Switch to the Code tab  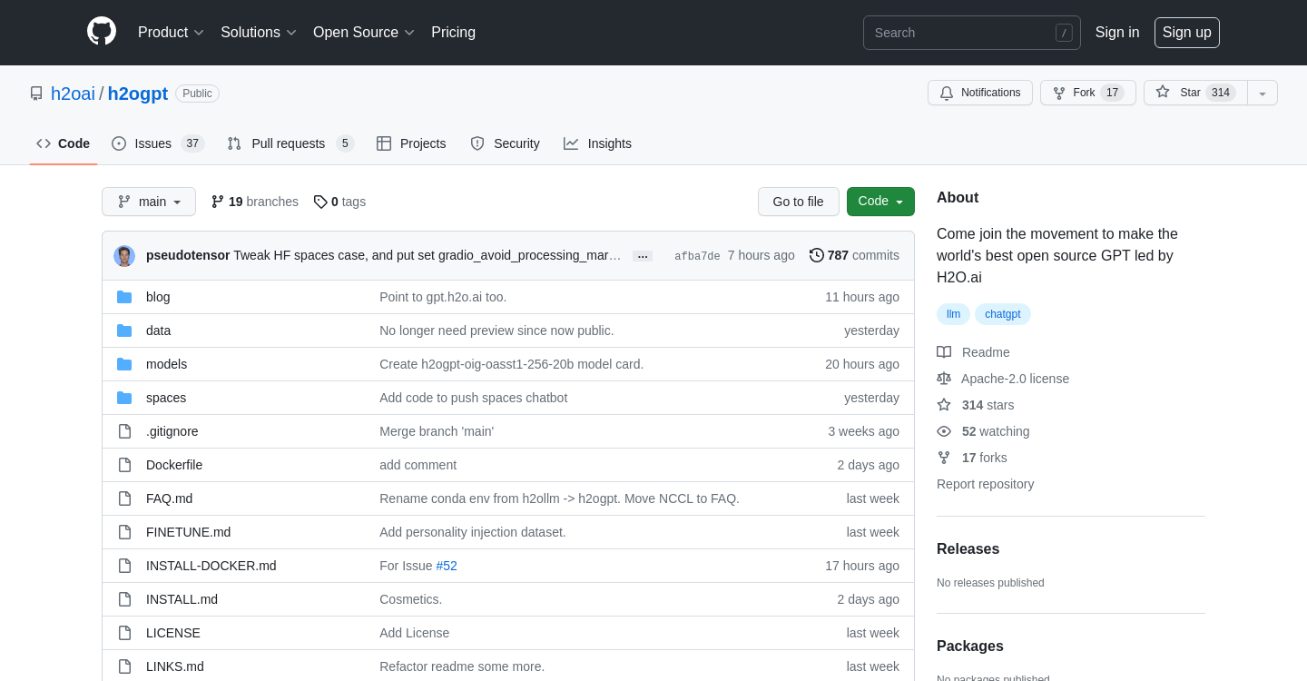(x=64, y=143)
